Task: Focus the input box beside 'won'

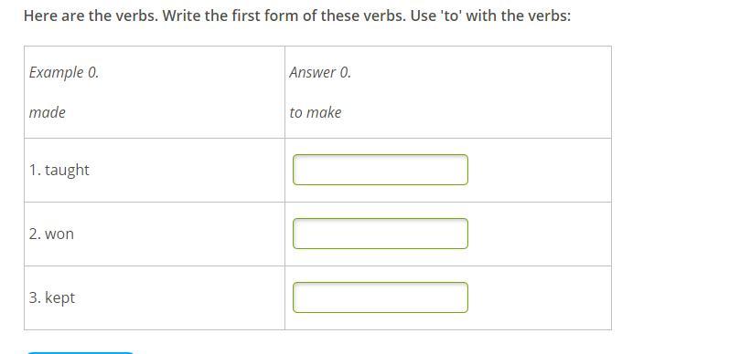Action: [381, 234]
